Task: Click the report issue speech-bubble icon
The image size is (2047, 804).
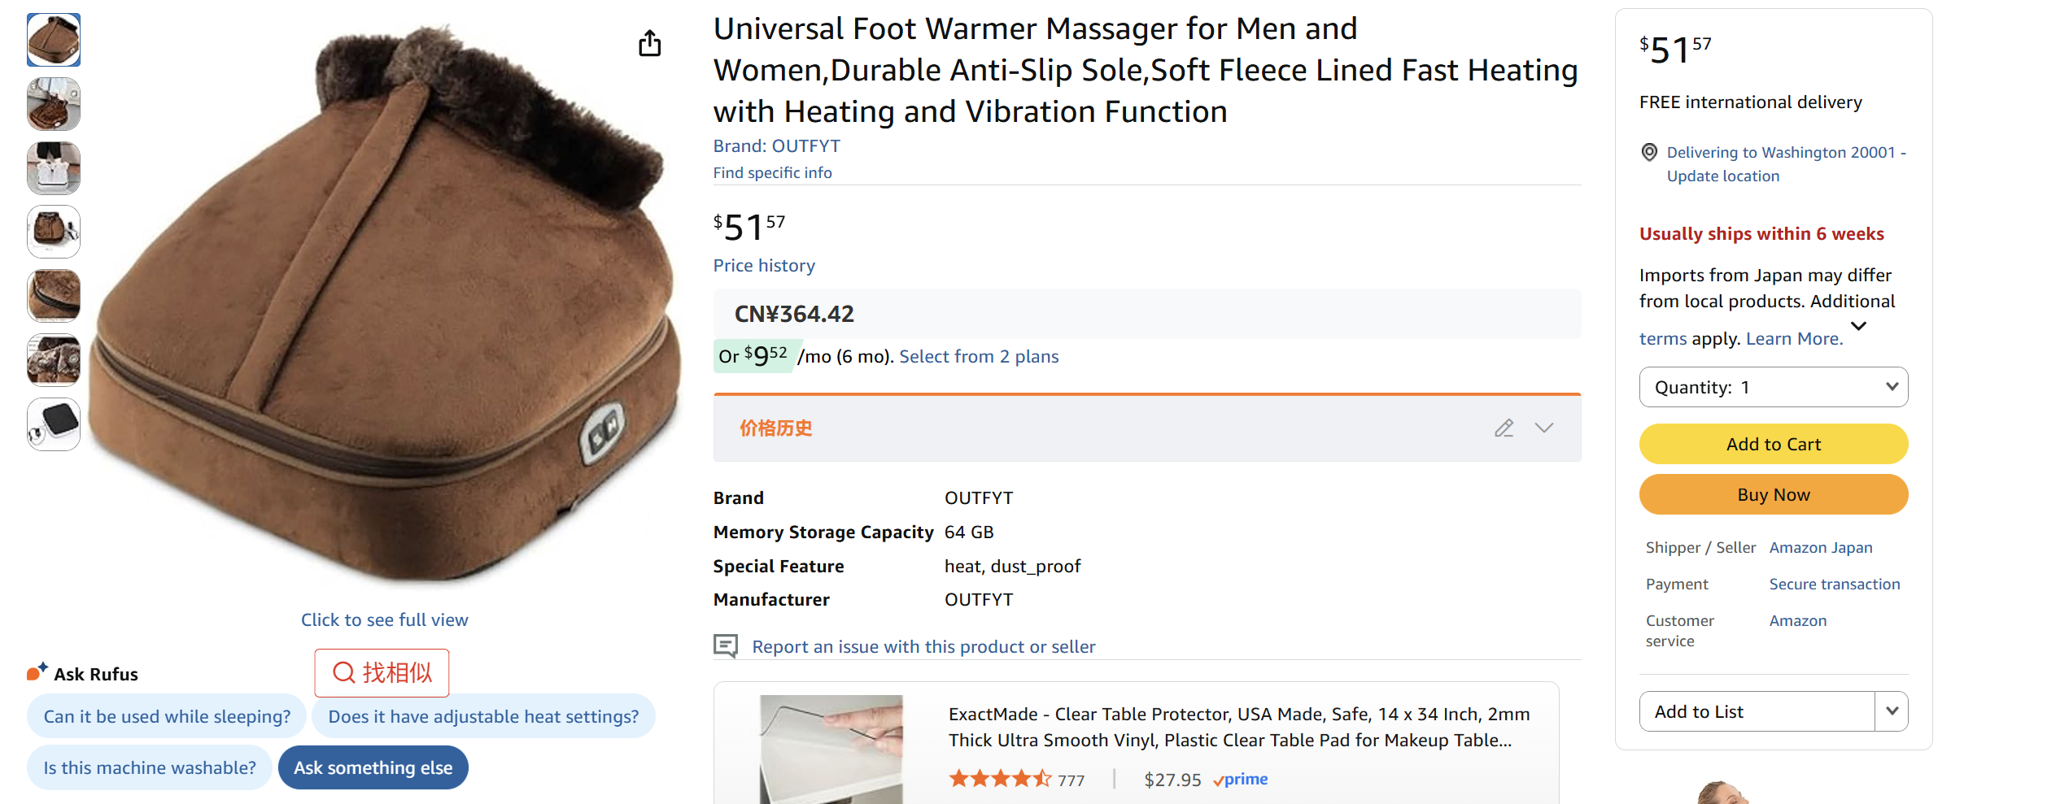Action: [727, 645]
